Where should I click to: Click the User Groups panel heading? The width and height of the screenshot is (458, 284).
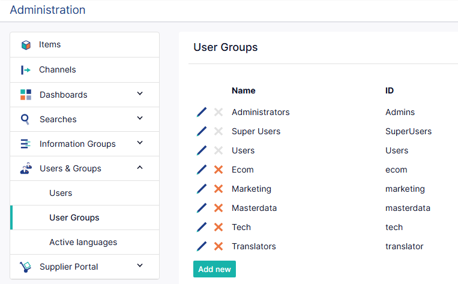226,47
